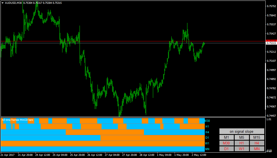Image resolution: width=277 pixels, height=158 pixels.
Task: Click the AUDUSD,M30 chart title text
Action: (13, 3)
